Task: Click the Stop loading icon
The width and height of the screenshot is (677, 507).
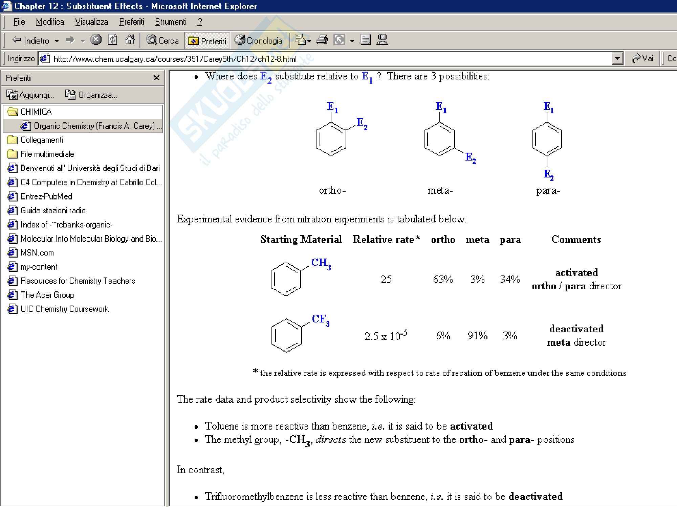Action: 96,40
